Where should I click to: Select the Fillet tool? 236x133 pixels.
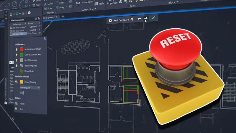tap(60, 3)
